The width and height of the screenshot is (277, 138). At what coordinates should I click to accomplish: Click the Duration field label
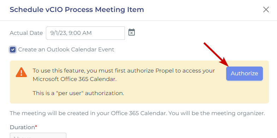pos(22,127)
